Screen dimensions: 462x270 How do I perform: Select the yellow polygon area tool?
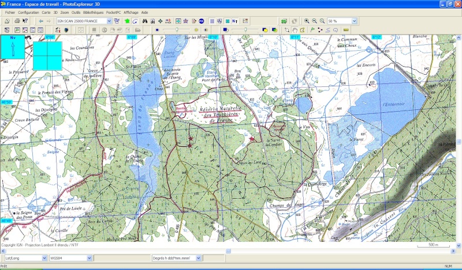[302, 30]
